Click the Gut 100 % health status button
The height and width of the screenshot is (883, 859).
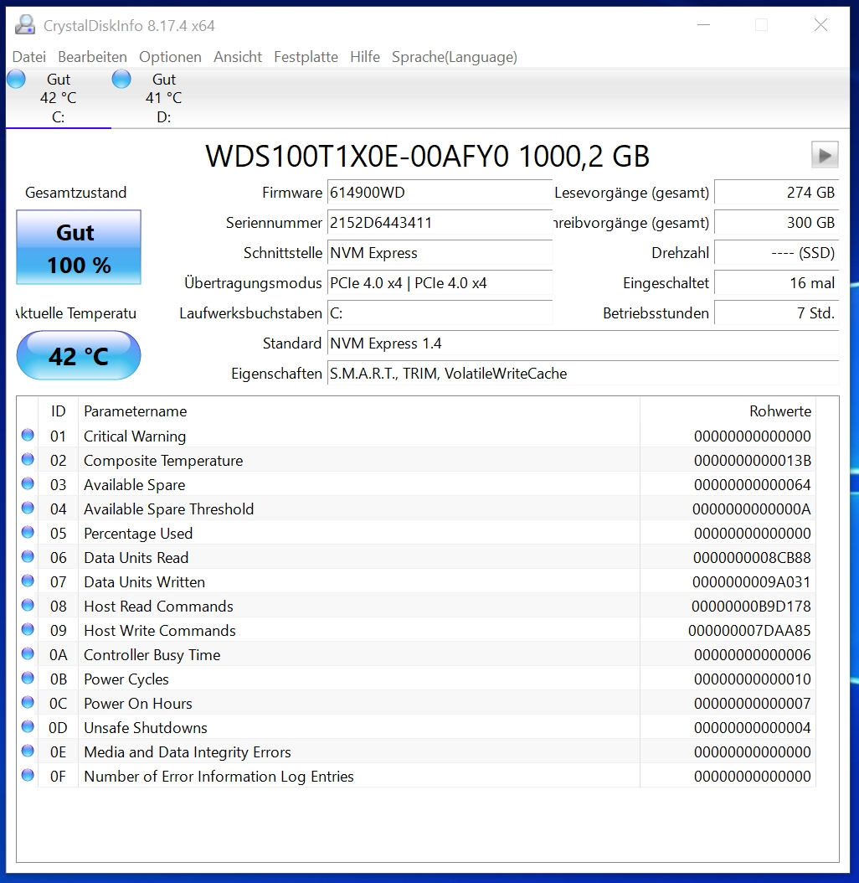pos(79,247)
